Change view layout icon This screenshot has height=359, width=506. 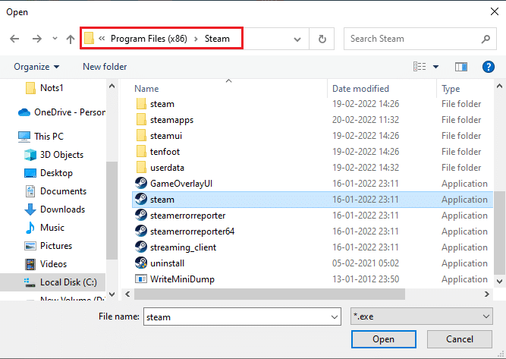(420, 67)
